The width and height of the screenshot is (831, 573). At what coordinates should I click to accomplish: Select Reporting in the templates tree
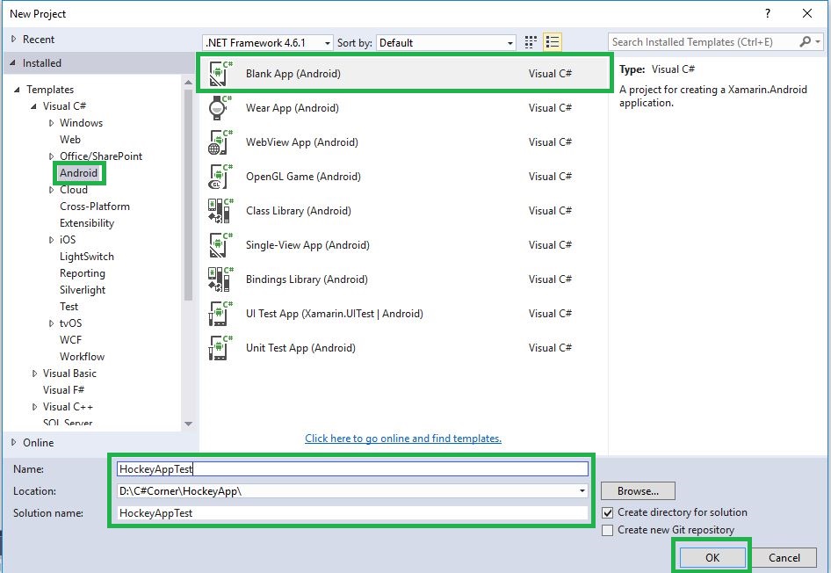point(83,273)
